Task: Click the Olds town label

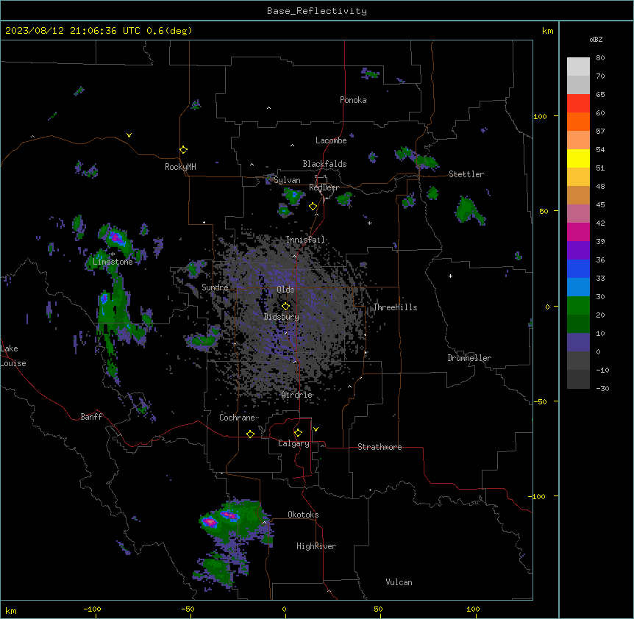Action: (x=285, y=290)
